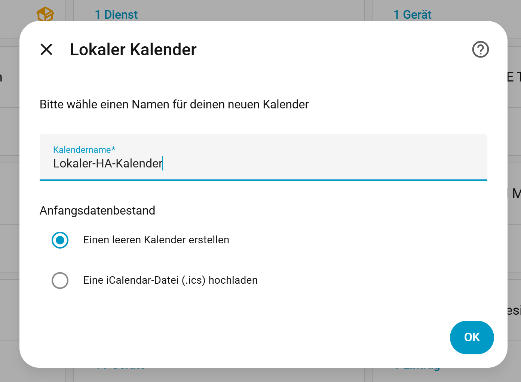Close the Lokaler Kalender dialog with X

[46, 49]
